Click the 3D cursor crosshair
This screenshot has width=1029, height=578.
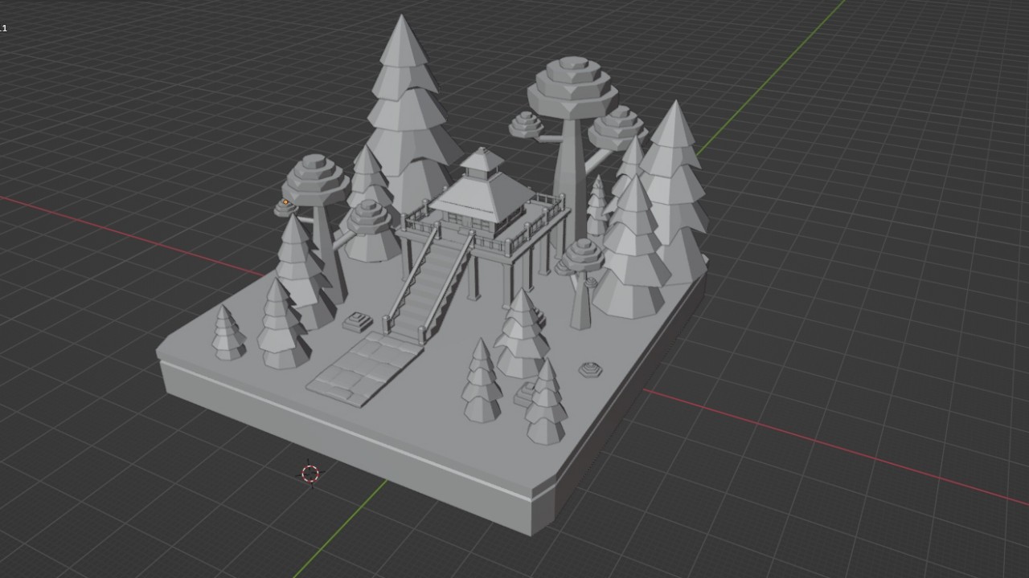coord(310,474)
